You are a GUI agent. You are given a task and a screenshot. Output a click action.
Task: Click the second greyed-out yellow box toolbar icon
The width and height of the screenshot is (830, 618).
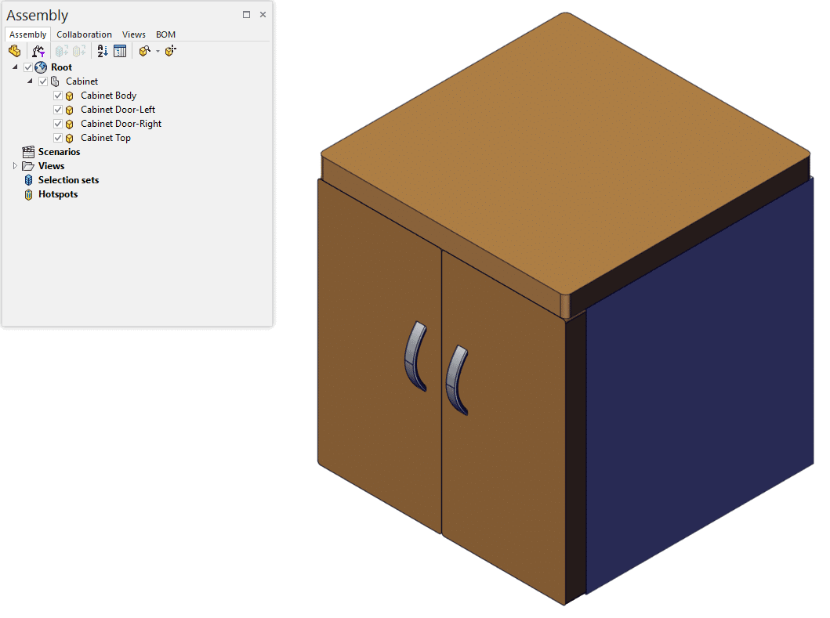pos(79,51)
